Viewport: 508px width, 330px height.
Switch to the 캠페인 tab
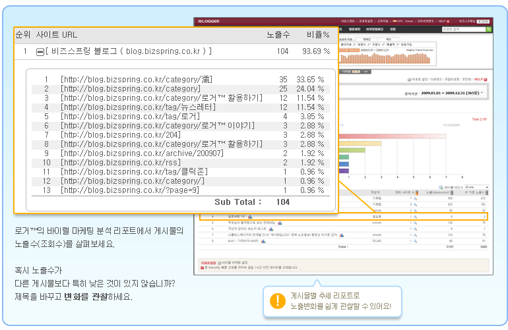[367, 39]
